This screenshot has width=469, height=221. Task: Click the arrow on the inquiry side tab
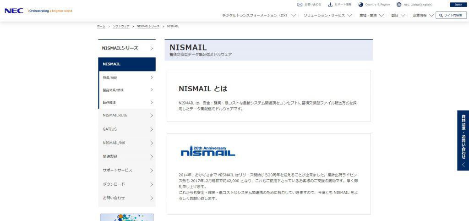464,165
